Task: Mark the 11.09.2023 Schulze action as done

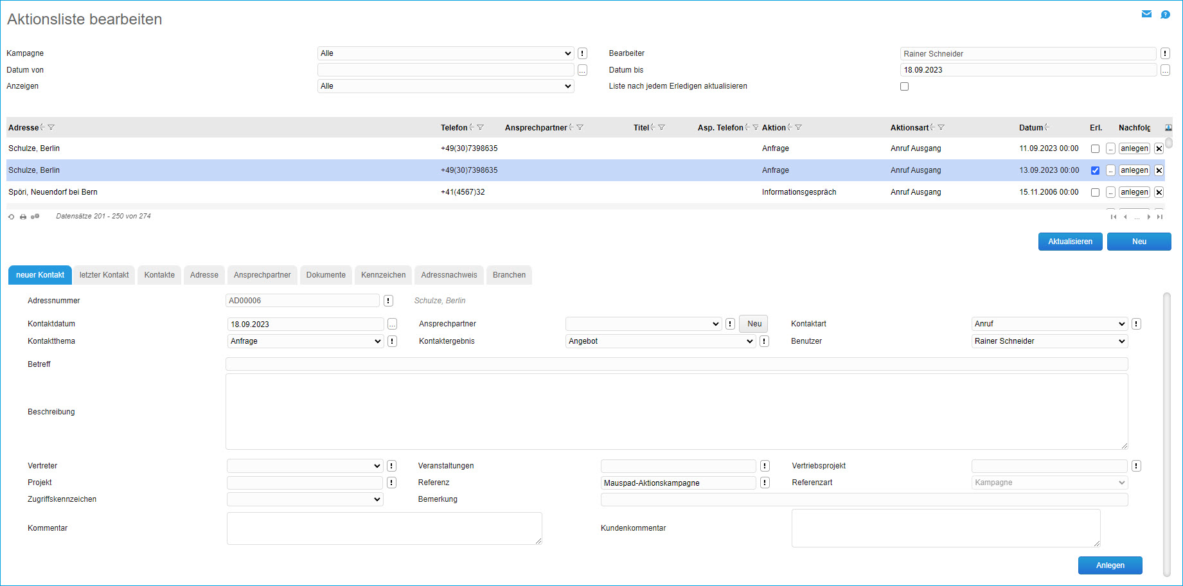Action: click(x=1095, y=148)
